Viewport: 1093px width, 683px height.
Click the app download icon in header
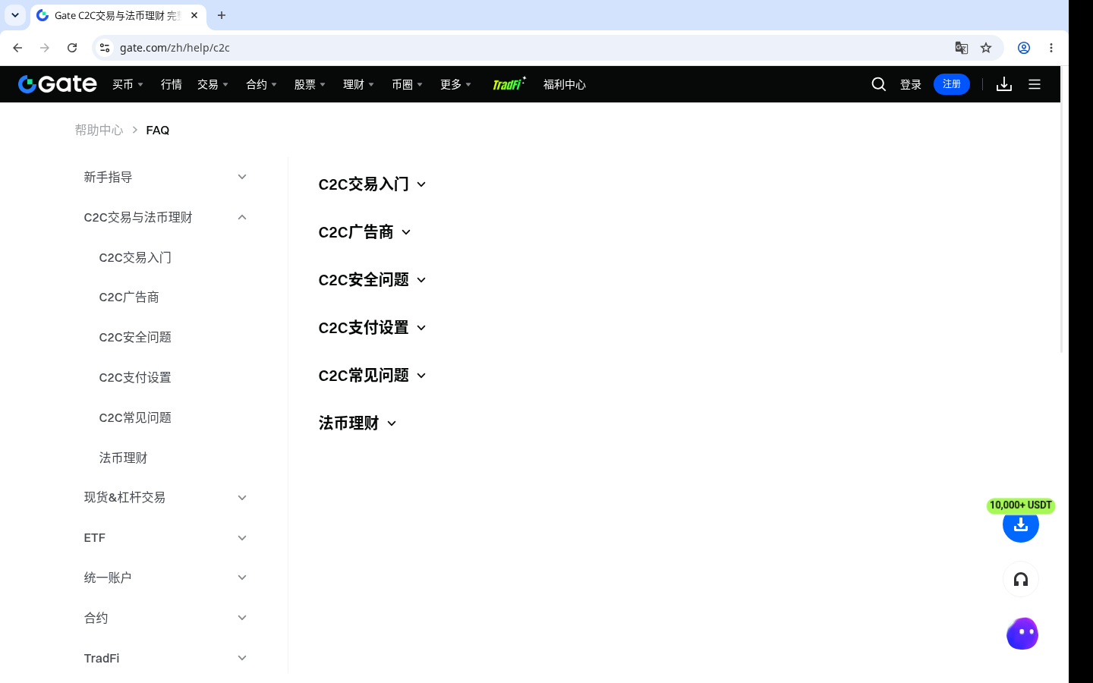[x=1004, y=84]
